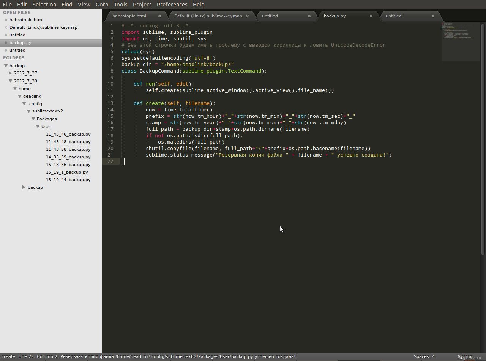Image resolution: width=486 pixels, height=361 pixels.
Task: Close habrotopic.html from the Open Files list
Action: [6, 20]
